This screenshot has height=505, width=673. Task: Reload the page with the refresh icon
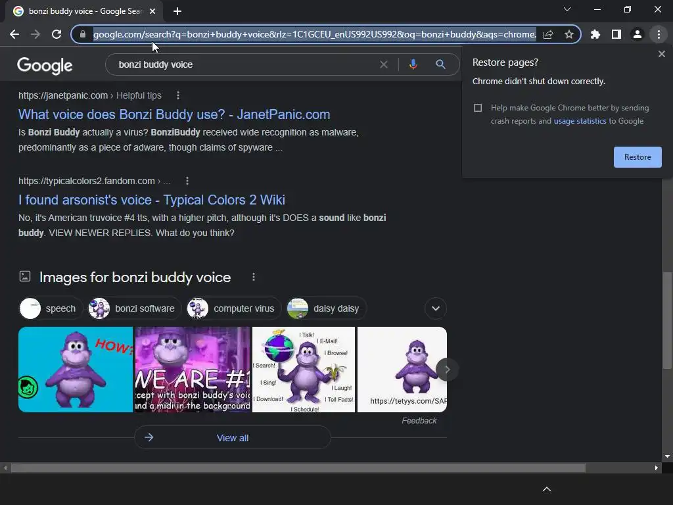coord(57,34)
